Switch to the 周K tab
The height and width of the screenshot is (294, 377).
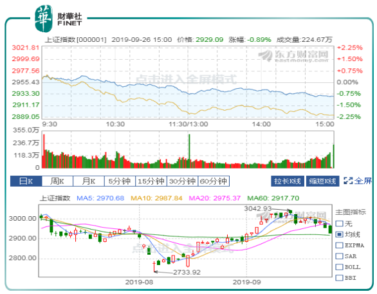tap(57, 181)
